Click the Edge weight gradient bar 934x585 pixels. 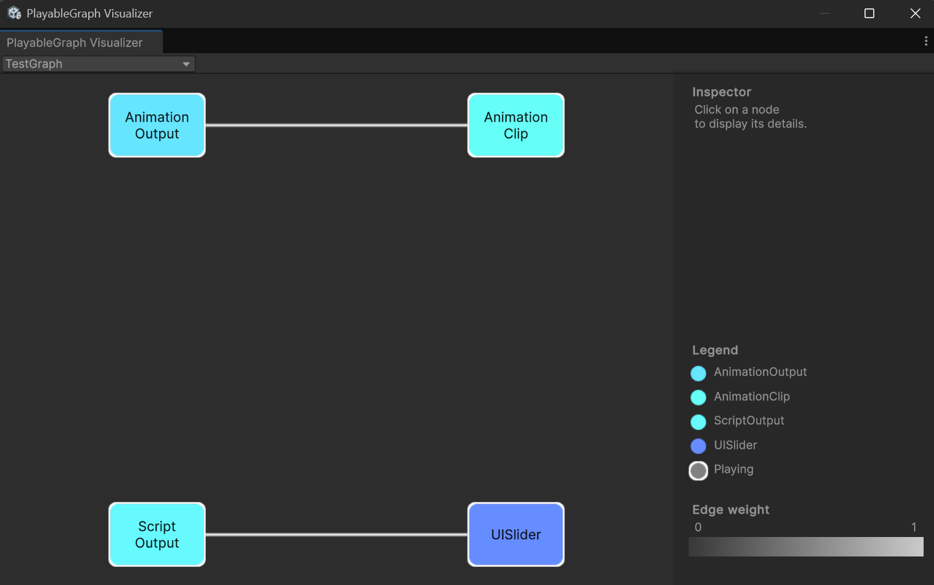tap(805, 547)
